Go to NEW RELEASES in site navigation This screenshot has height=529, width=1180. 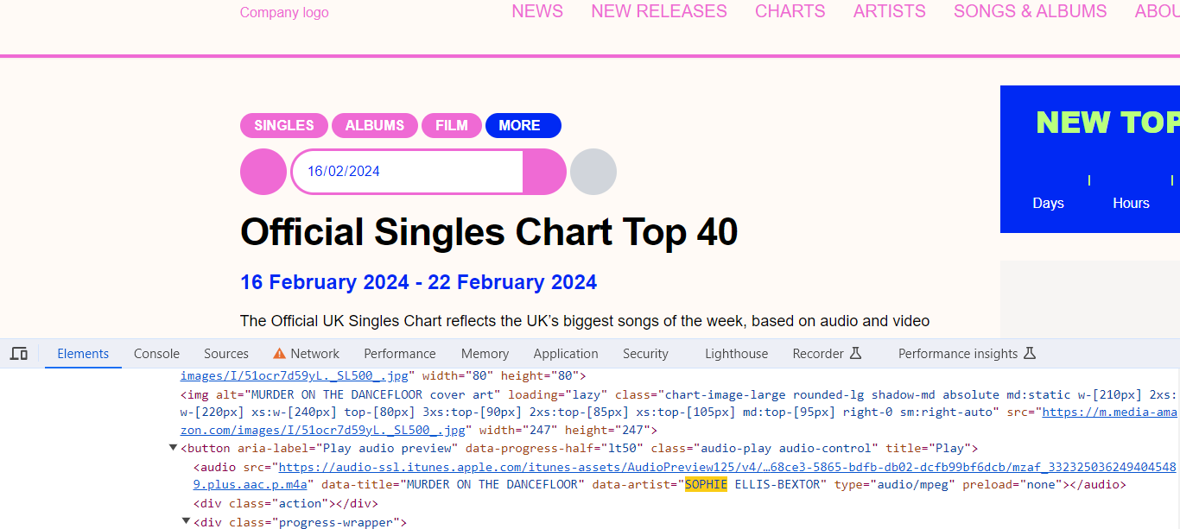tap(659, 11)
